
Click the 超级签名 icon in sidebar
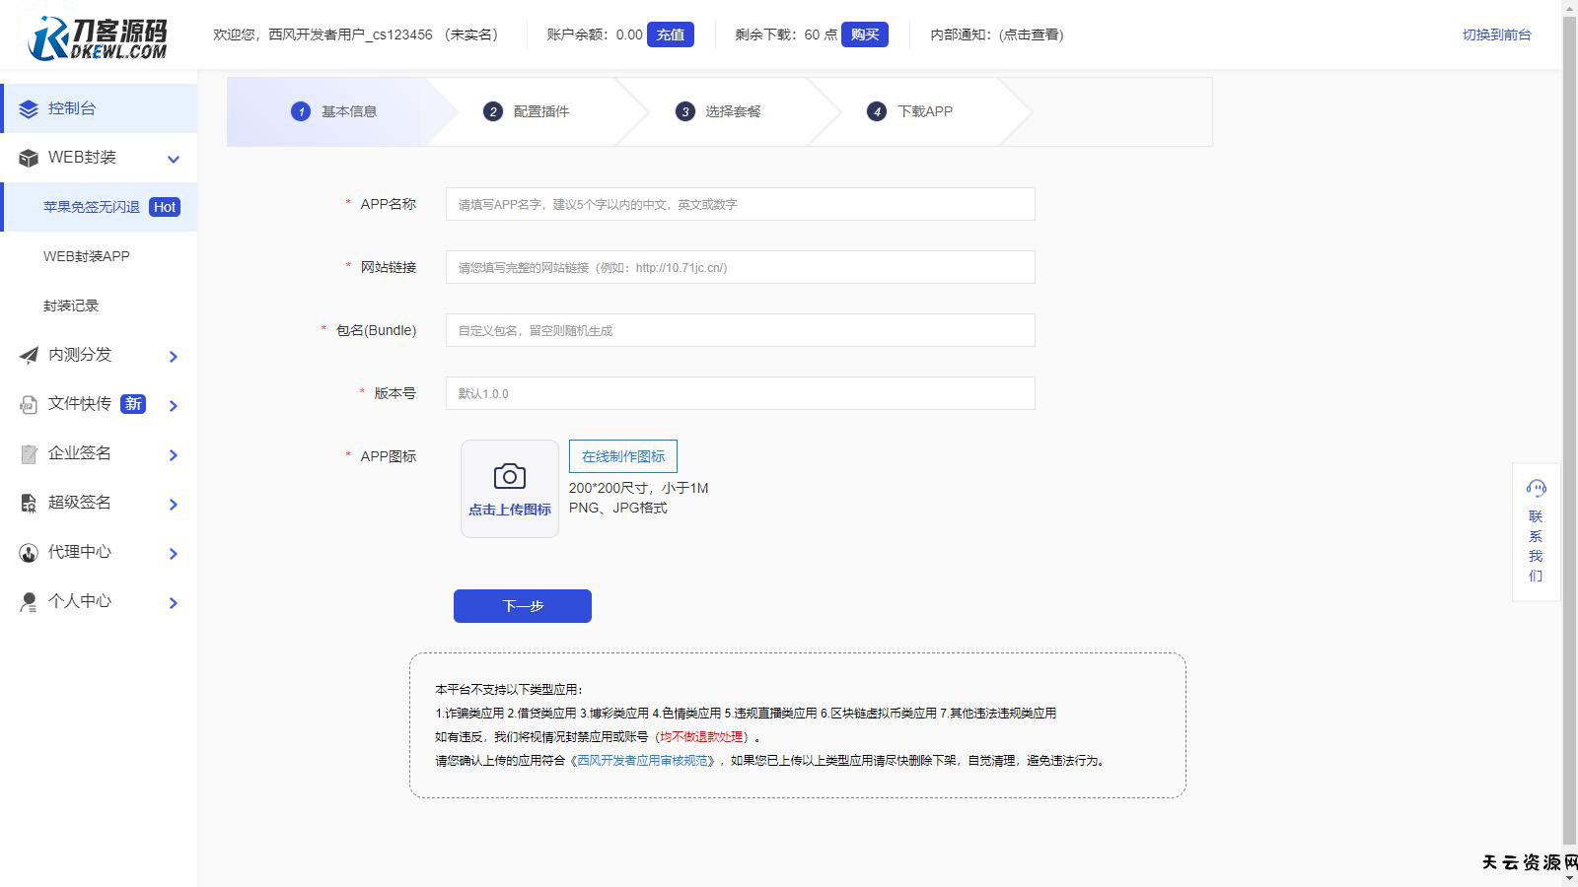click(29, 504)
